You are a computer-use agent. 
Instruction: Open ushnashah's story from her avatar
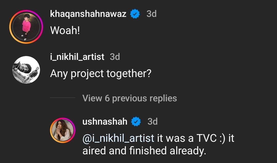coord(63,130)
